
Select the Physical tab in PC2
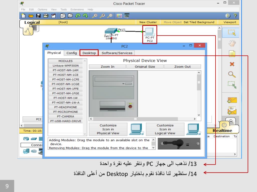click(54, 53)
